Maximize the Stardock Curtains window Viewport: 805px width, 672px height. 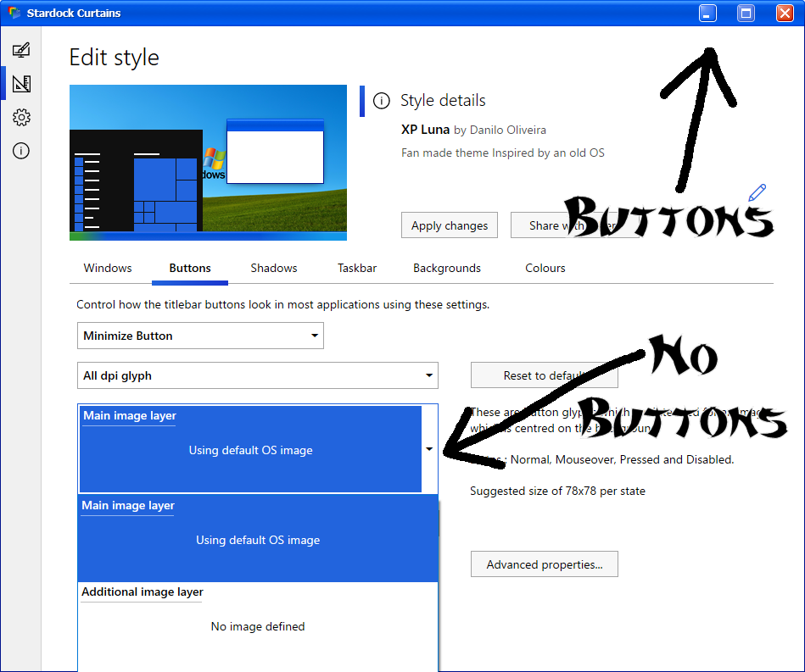(x=746, y=13)
